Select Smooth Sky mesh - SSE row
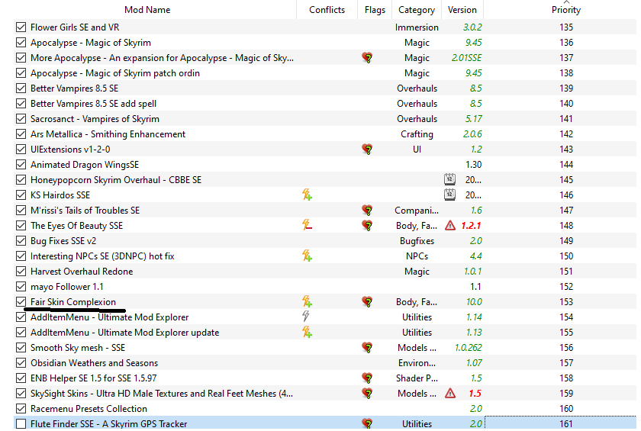 [x=78, y=348]
